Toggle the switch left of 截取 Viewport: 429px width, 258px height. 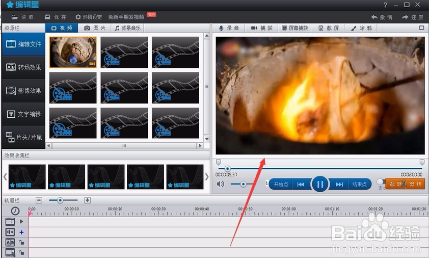(380, 182)
